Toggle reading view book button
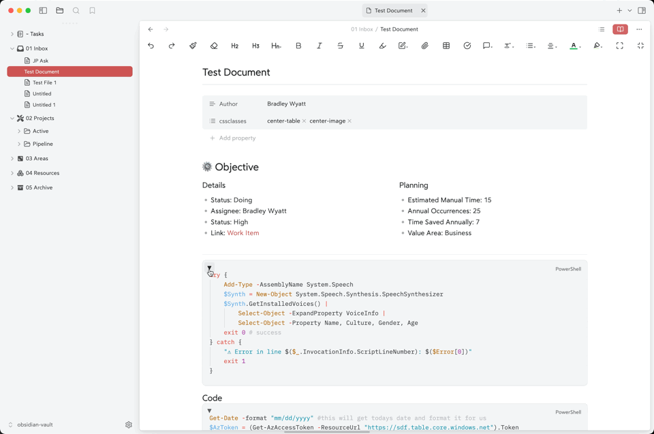 tap(620, 29)
